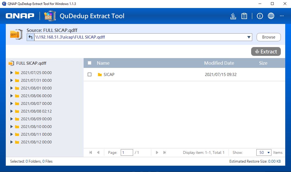Screen dimensions: 291x172
Task: Go to the last page arrow
Action: tap(165, 152)
